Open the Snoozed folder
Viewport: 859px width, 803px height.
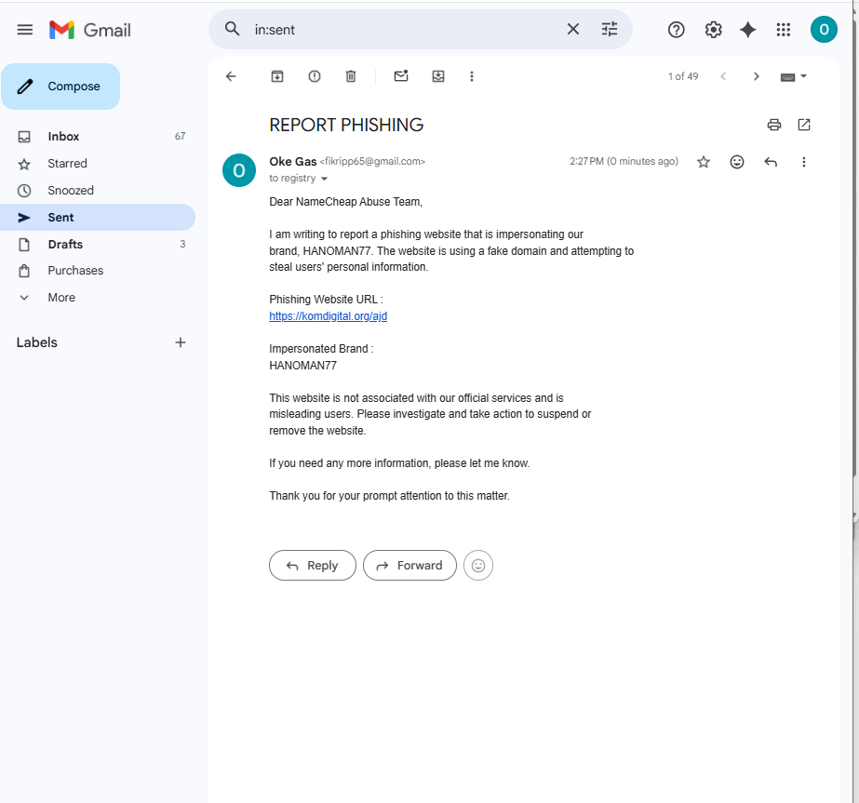point(98,190)
